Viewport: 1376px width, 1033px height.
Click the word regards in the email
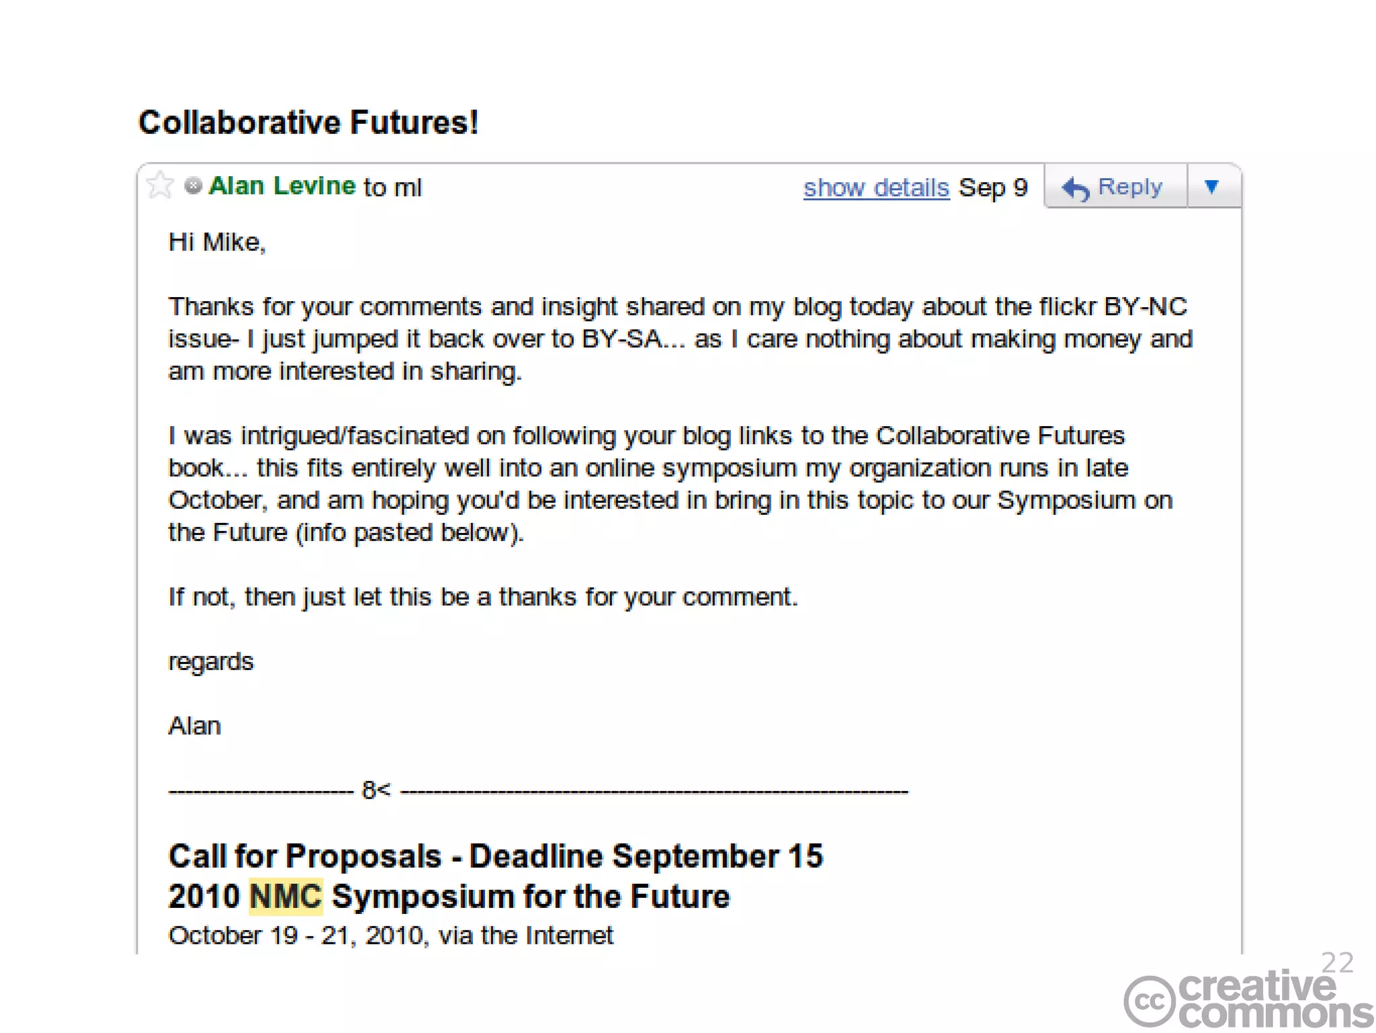click(211, 663)
